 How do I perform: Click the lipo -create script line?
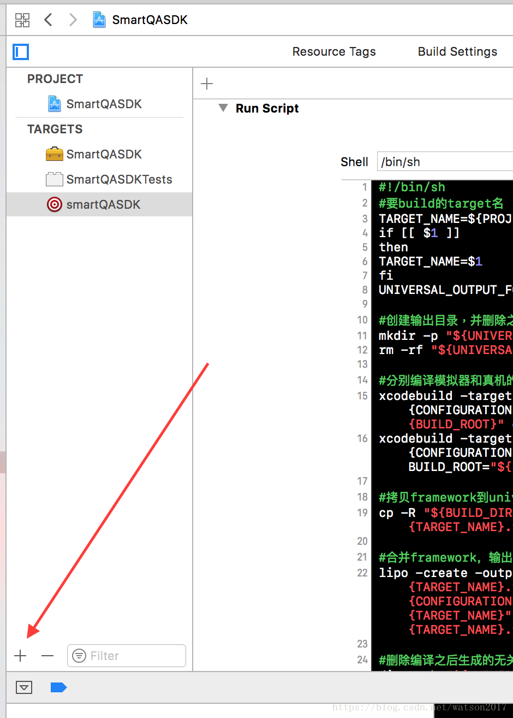pyautogui.click(x=445, y=573)
